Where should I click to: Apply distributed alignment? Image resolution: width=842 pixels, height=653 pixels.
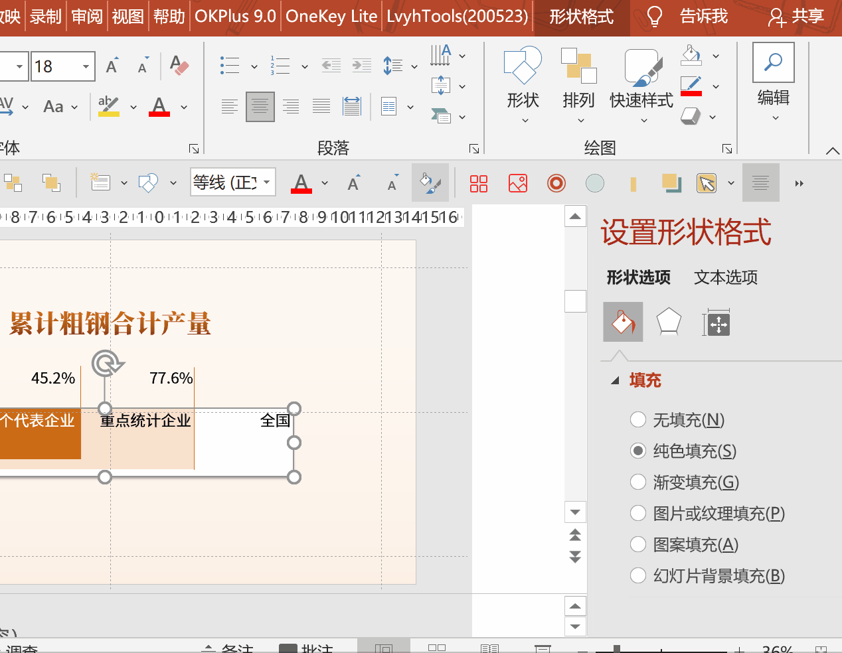[352, 106]
